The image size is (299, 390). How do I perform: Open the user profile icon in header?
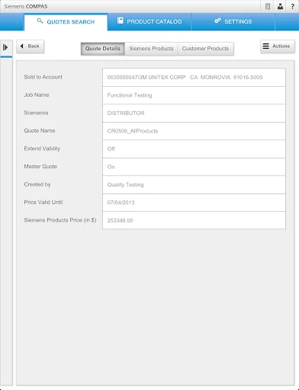coord(280,6)
